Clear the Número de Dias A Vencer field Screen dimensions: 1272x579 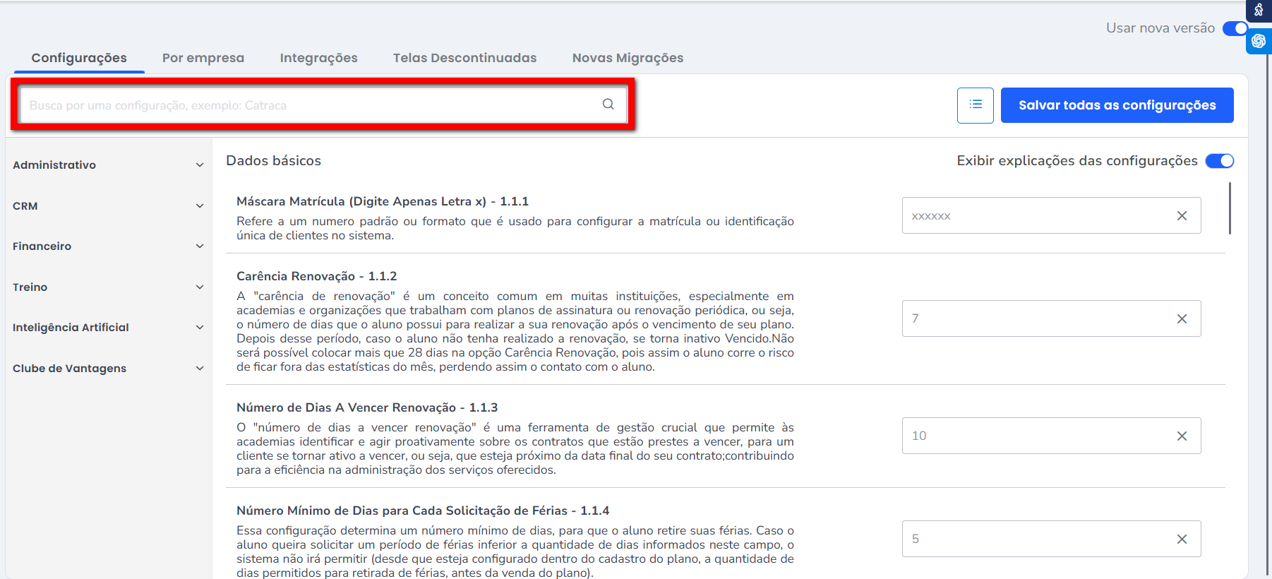pyautogui.click(x=1182, y=436)
